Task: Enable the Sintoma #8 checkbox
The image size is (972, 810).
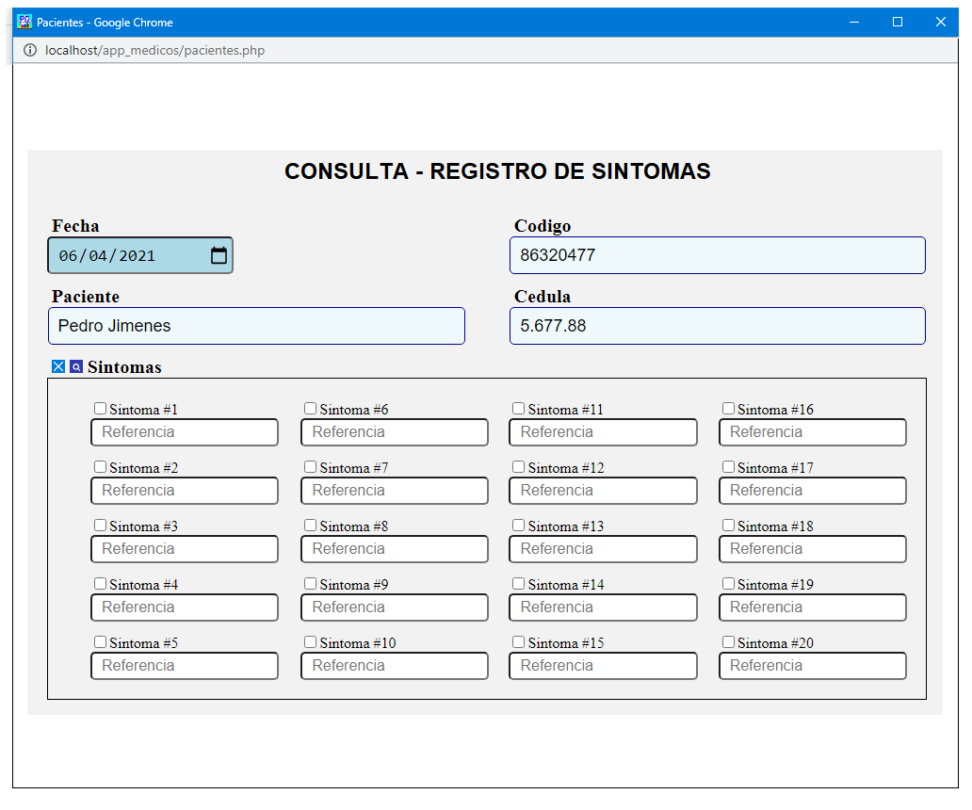Action: tap(310, 525)
